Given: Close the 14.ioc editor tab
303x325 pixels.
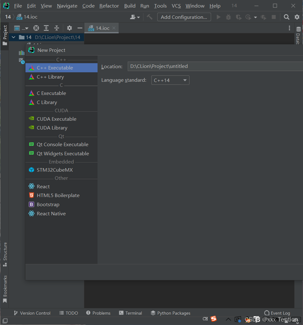Looking at the screenshot, I should [114, 28].
